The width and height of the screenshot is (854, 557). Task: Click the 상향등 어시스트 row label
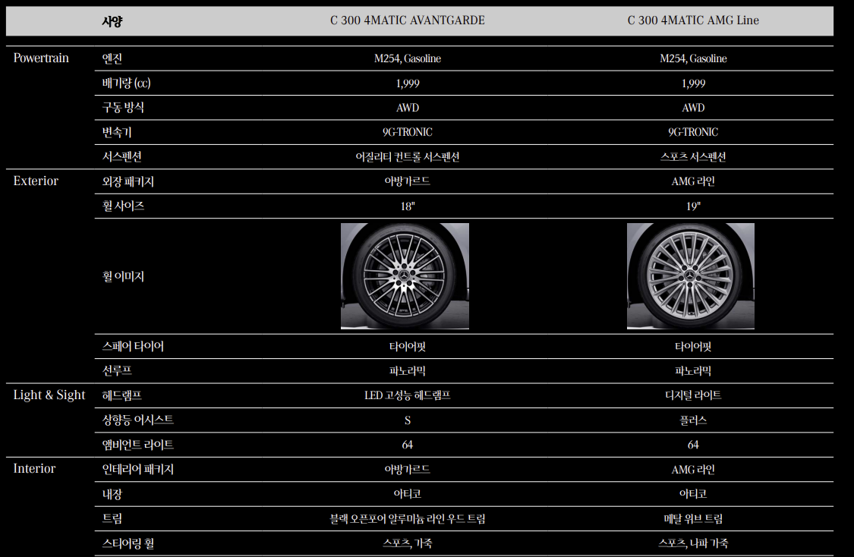click(138, 420)
